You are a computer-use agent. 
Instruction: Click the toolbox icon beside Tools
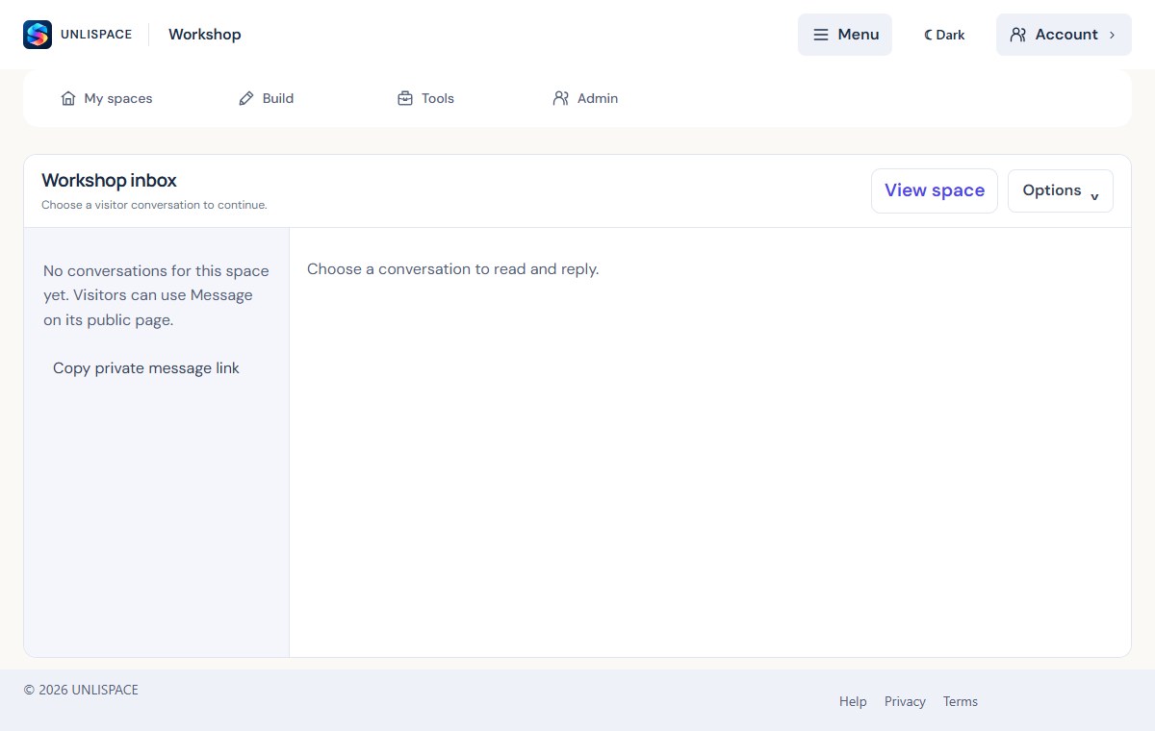point(405,98)
